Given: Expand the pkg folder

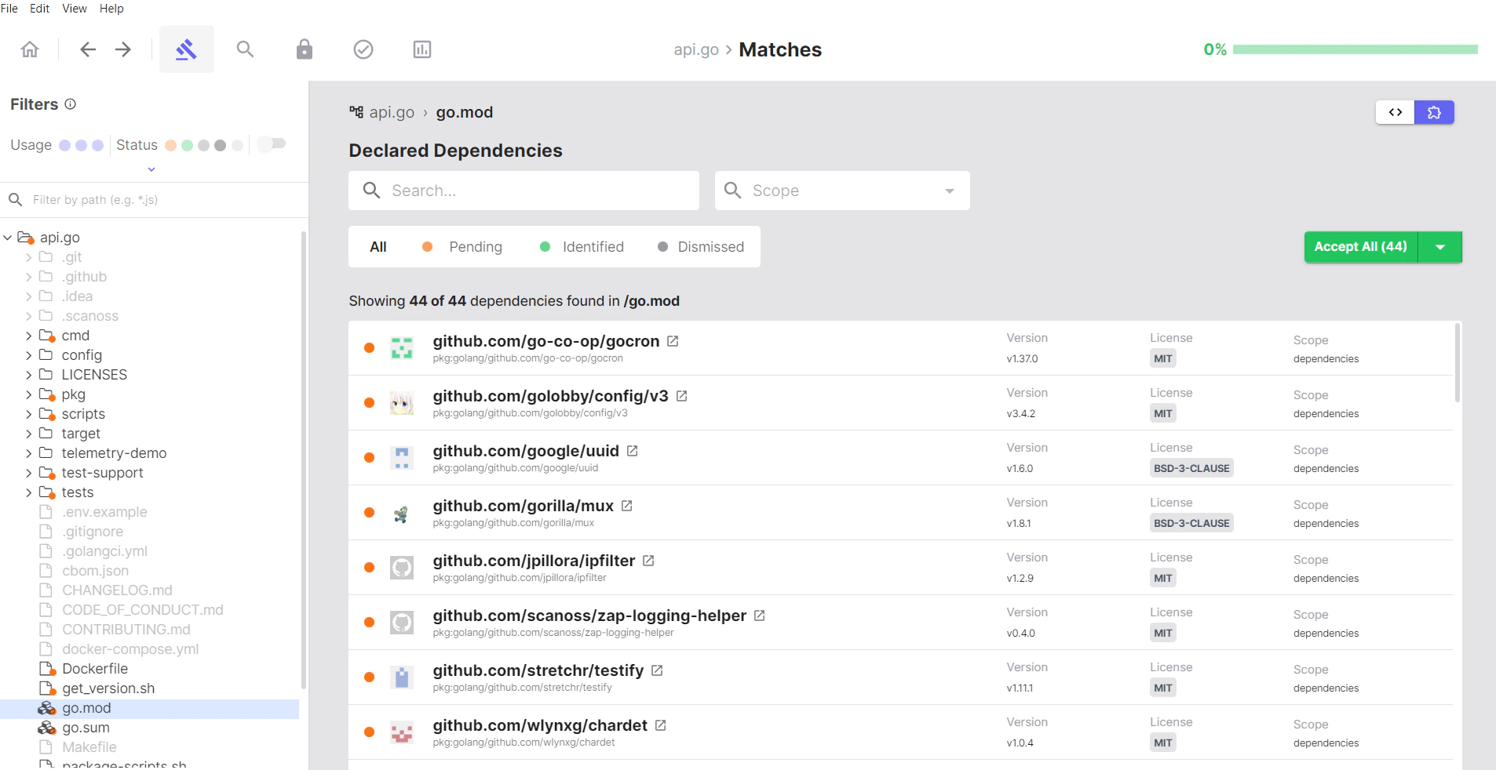Looking at the screenshot, I should pyautogui.click(x=29, y=394).
